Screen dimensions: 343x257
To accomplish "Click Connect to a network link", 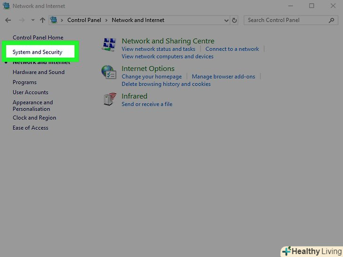I will [232, 49].
